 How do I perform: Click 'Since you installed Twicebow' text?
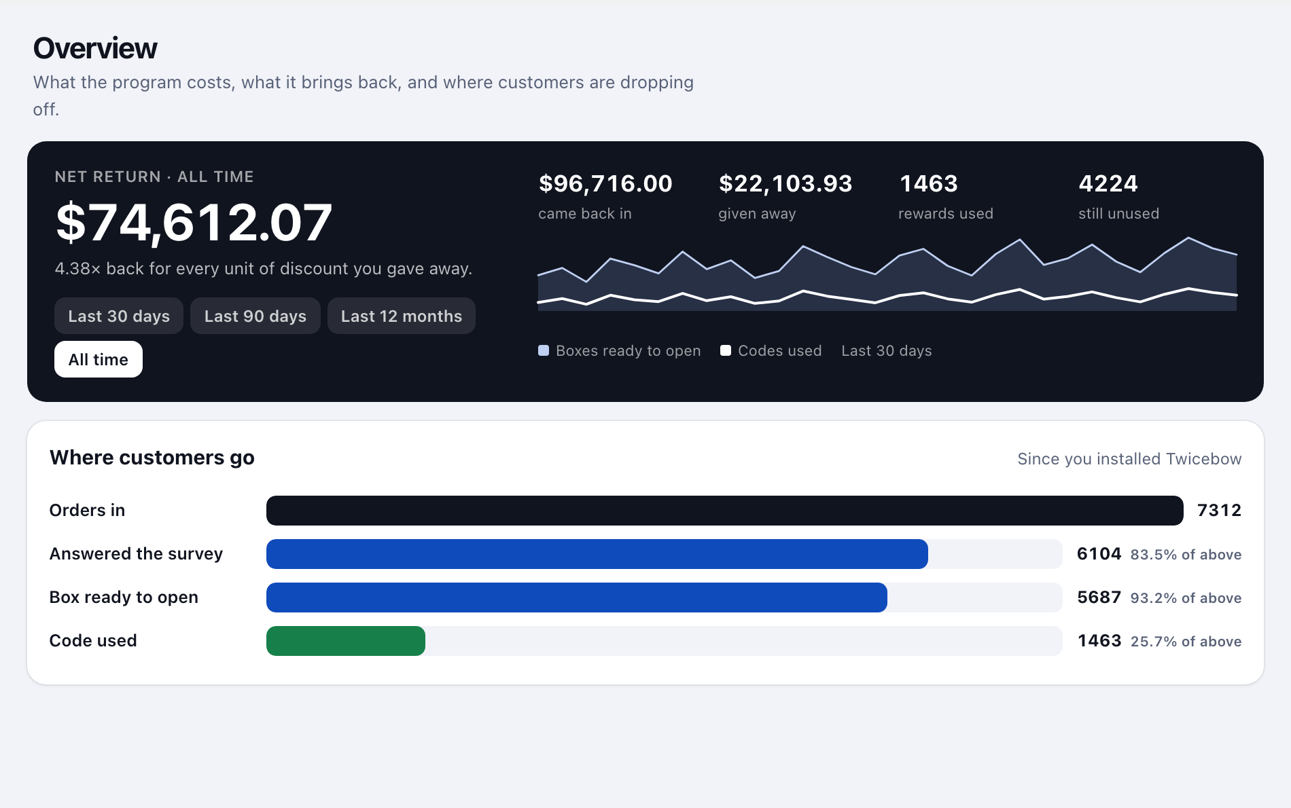pos(1129,459)
